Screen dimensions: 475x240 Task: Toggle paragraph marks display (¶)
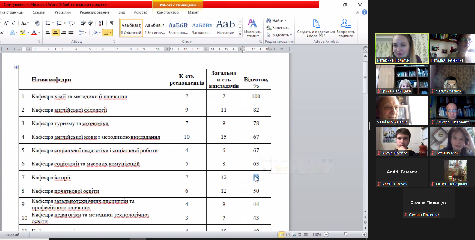tap(112, 23)
